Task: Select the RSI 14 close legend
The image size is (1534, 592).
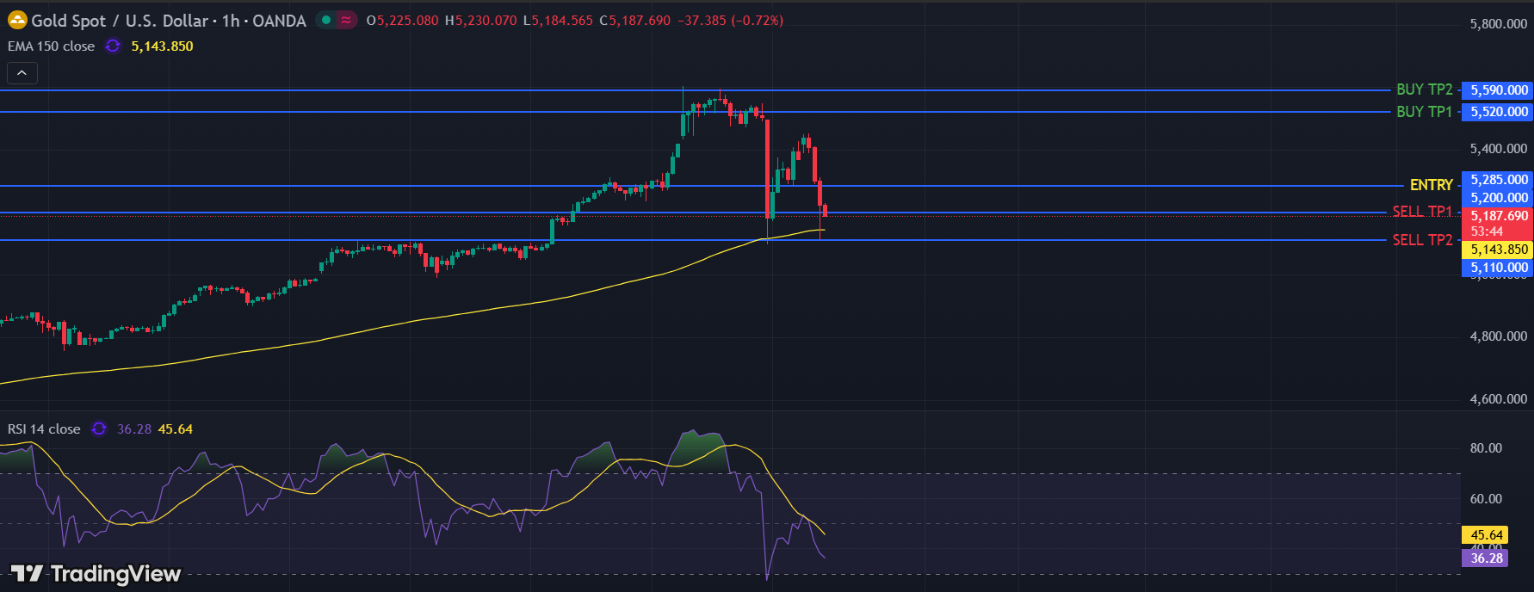Action: click(44, 429)
